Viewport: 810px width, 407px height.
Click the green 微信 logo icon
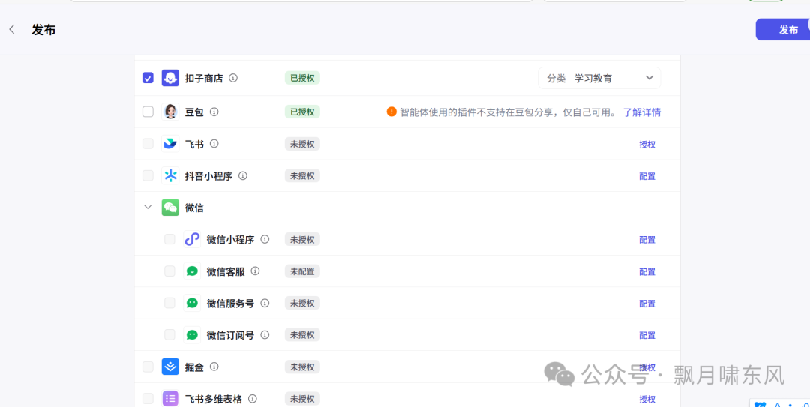[170, 208]
